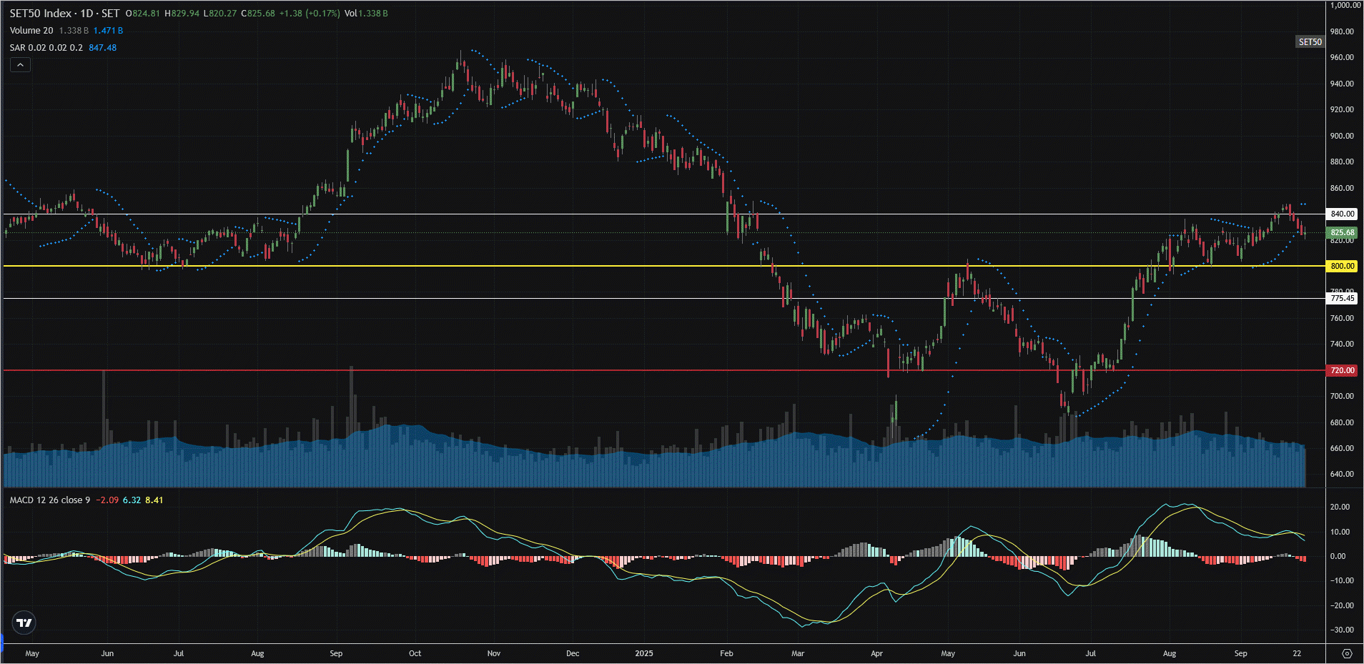Select the 840.00 horizontal line price label
The image size is (1364, 664).
1342,214
